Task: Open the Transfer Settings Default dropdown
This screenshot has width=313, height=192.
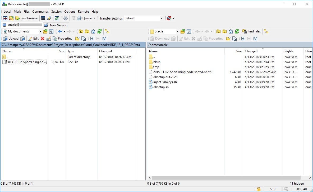Action: coord(161,18)
